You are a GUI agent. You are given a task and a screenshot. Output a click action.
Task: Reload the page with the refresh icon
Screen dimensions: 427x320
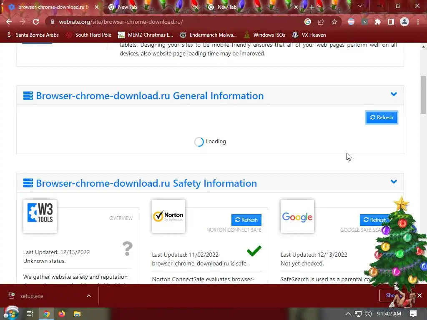[36, 22]
